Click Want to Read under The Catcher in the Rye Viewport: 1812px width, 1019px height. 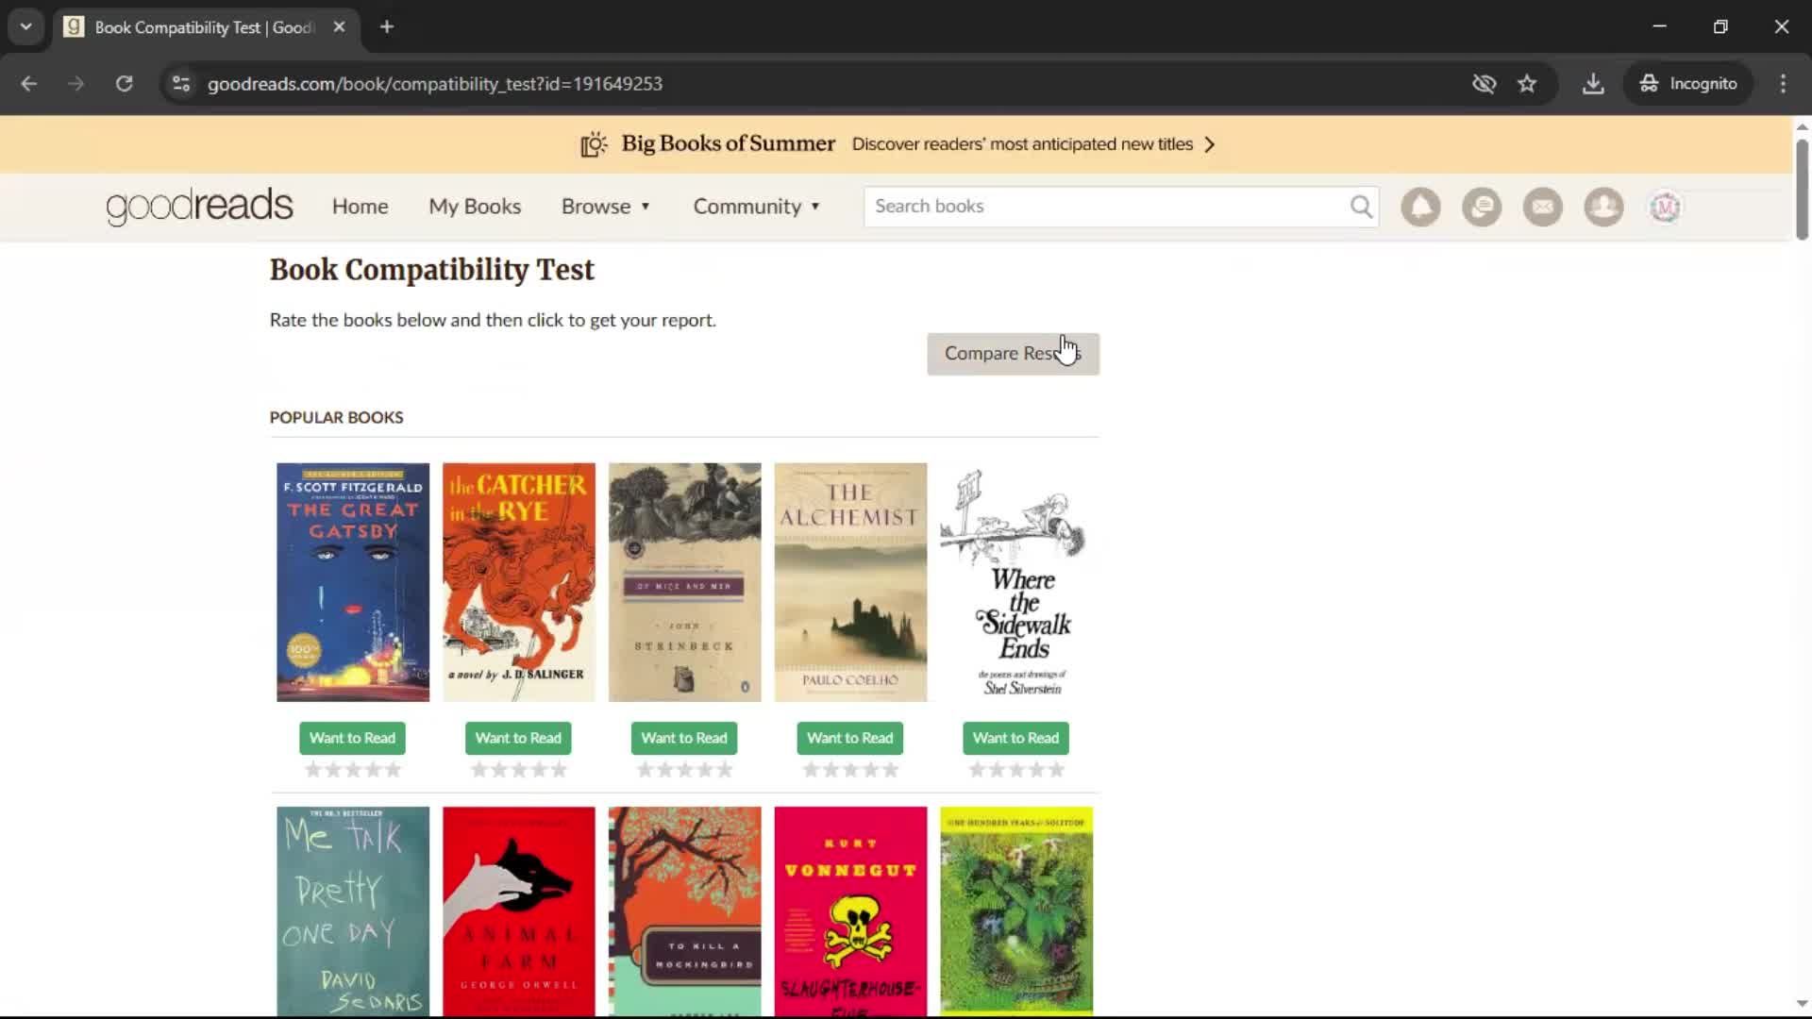[518, 738]
